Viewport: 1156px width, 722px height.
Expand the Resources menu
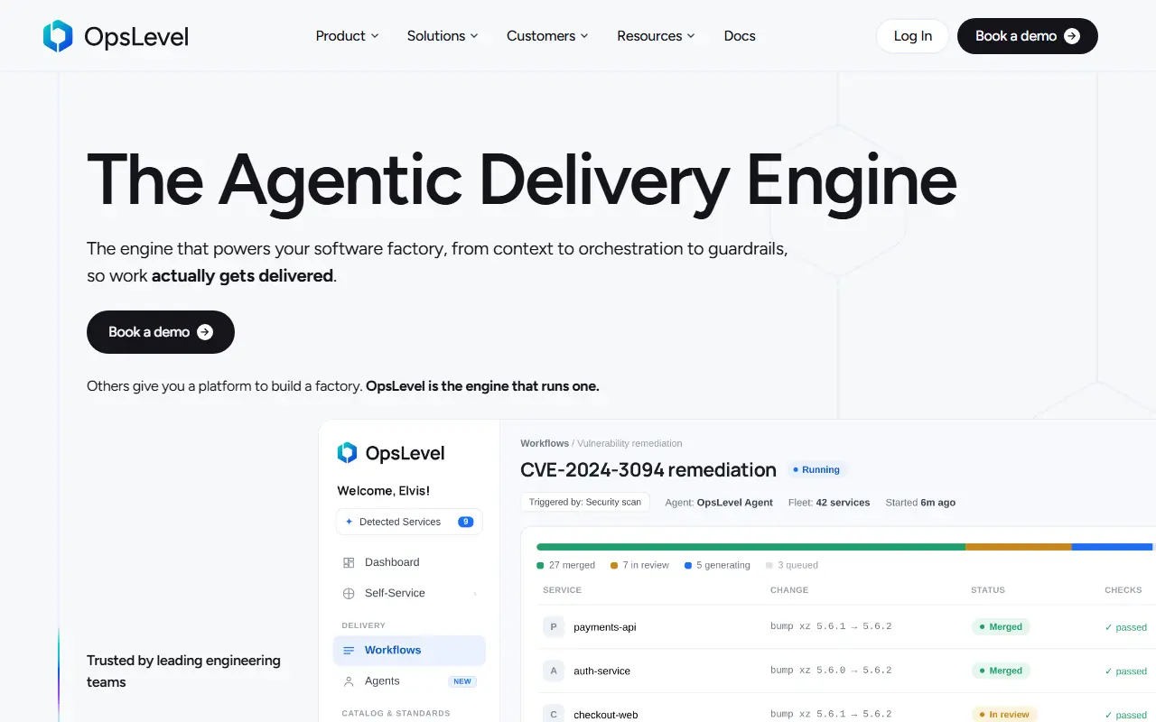click(x=656, y=36)
